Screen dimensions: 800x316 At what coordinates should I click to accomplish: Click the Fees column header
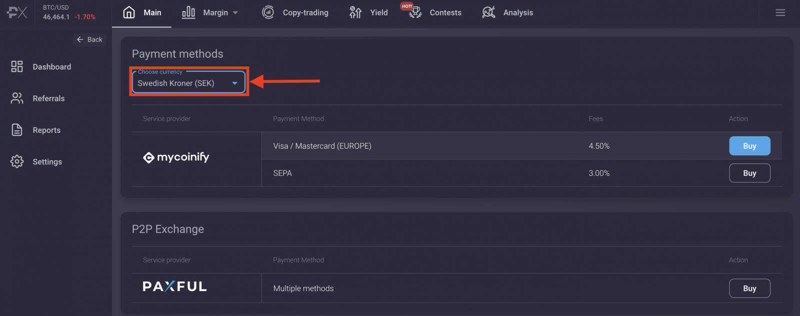(x=595, y=118)
